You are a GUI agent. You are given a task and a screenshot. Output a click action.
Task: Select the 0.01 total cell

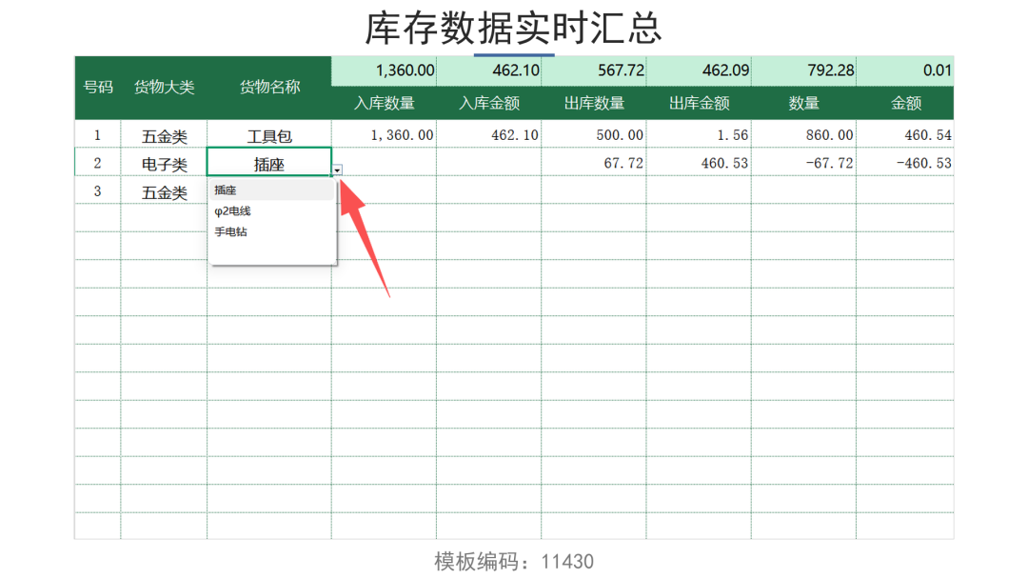[x=905, y=70]
